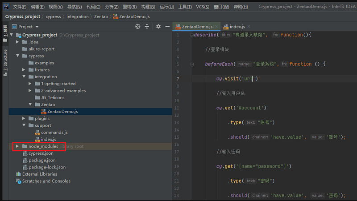Open the 工具(T) menu

[x=185, y=7]
